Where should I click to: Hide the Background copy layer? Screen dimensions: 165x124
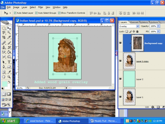tap(120, 43)
